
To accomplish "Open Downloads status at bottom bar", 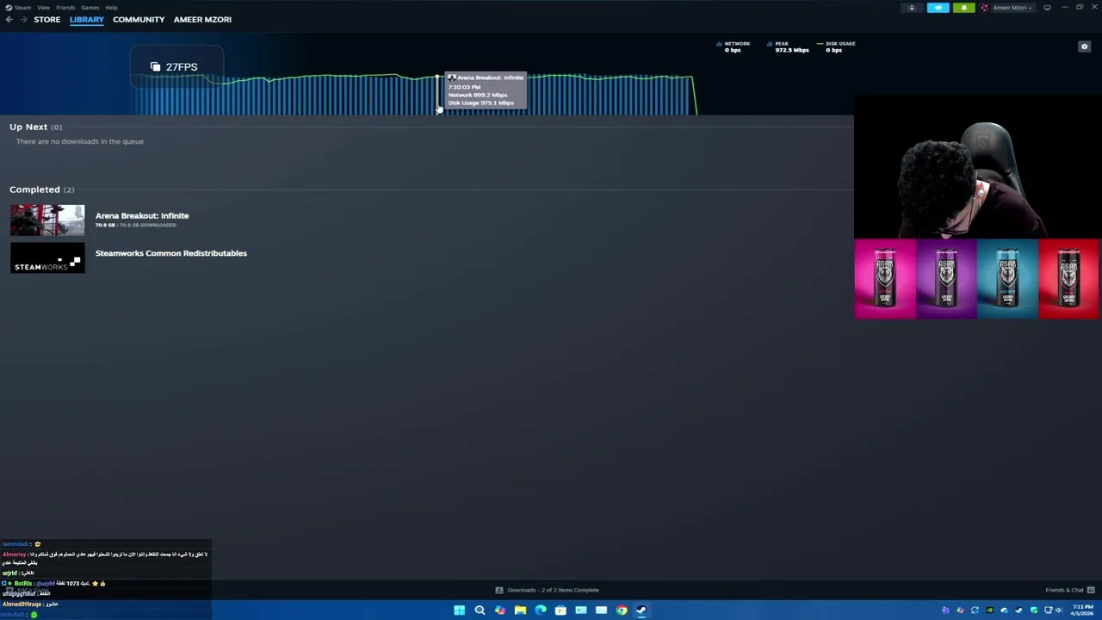I will (547, 590).
